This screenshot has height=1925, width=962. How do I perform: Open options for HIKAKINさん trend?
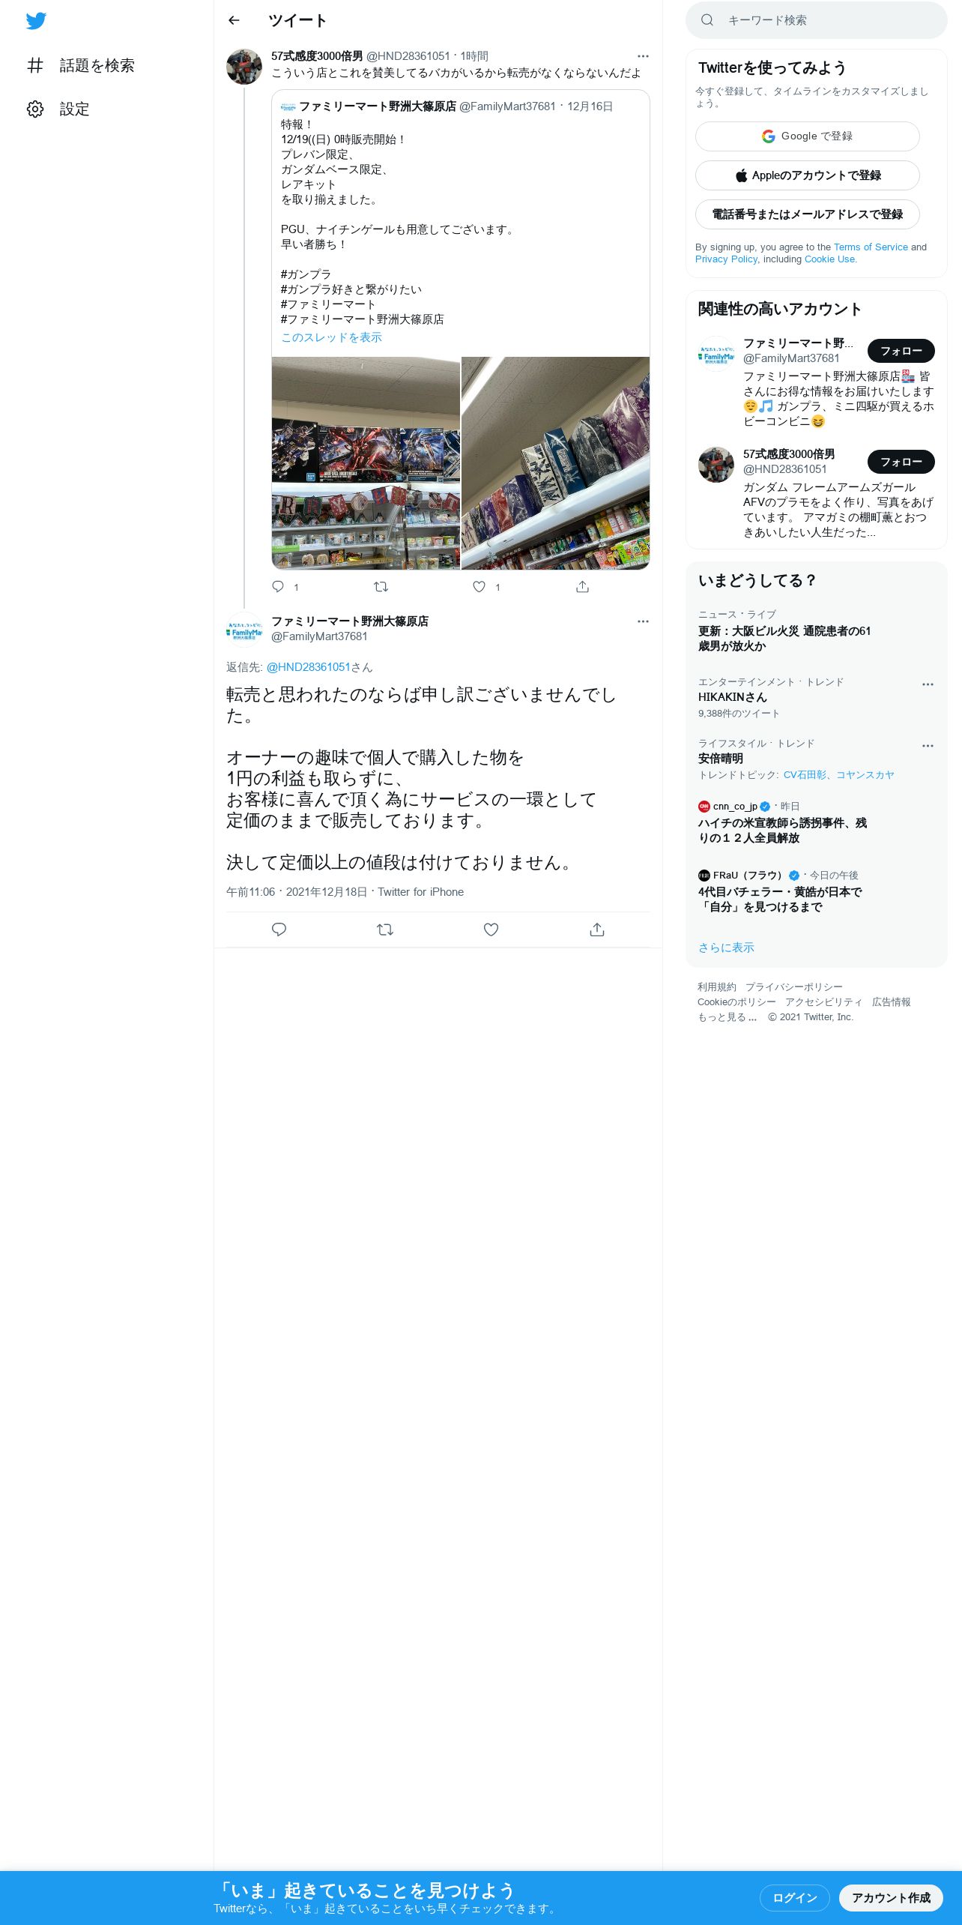(x=928, y=684)
